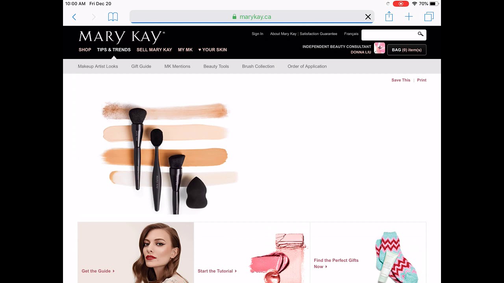Select TIPS & TRENDS menu
The width and height of the screenshot is (504, 283).
pyautogui.click(x=114, y=50)
